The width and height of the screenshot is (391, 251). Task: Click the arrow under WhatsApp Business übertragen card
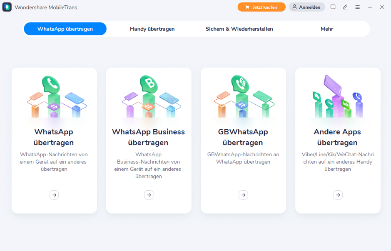point(149,195)
